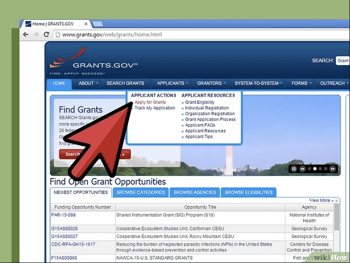Click the opportunities table scrollbar up arrow

336,200
